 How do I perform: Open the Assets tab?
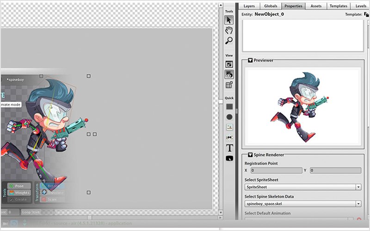[316, 6]
